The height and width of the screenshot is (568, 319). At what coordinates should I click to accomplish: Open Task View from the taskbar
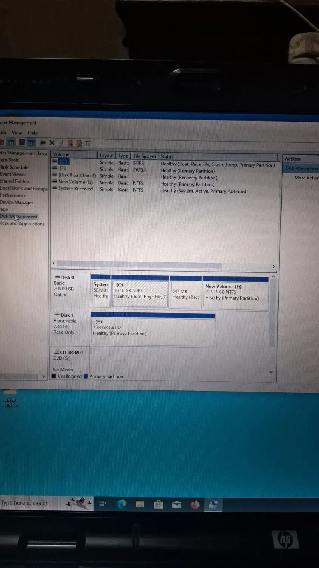click(x=102, y=504)
